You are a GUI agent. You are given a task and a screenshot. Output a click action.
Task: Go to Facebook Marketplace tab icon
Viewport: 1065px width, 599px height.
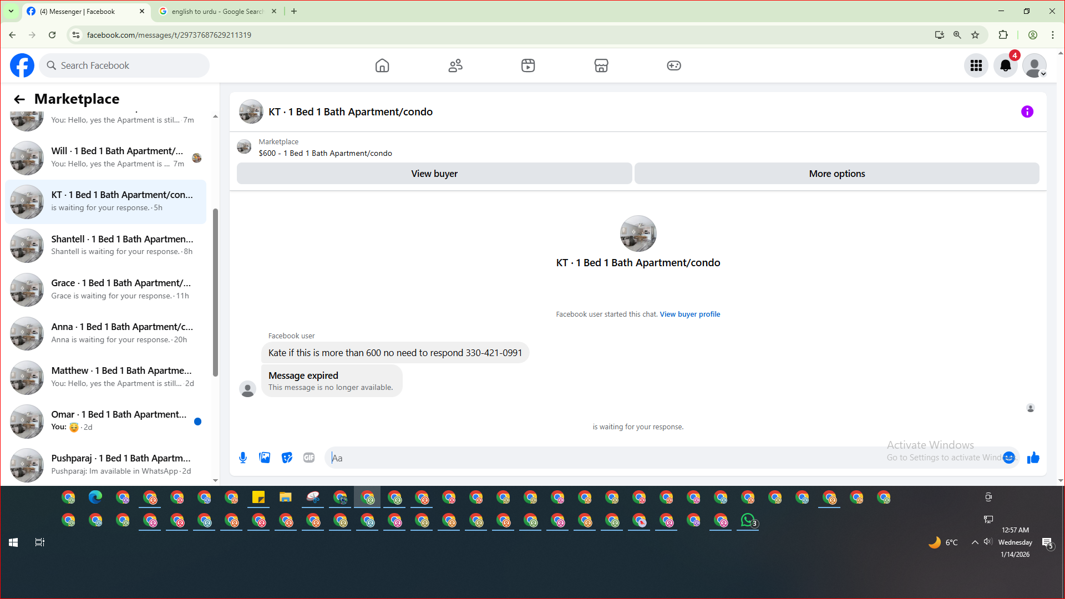coord(601,65)
